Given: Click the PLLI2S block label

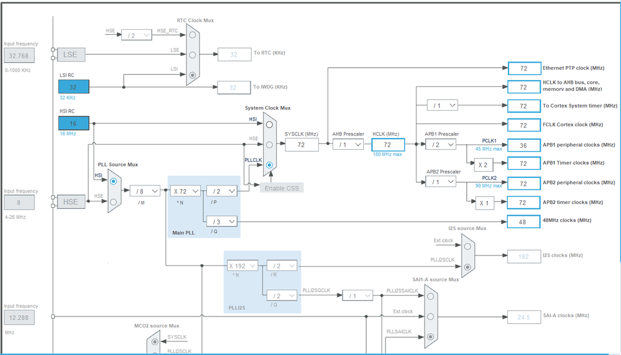Looking at the screenshot, I should tap(237, 308).
